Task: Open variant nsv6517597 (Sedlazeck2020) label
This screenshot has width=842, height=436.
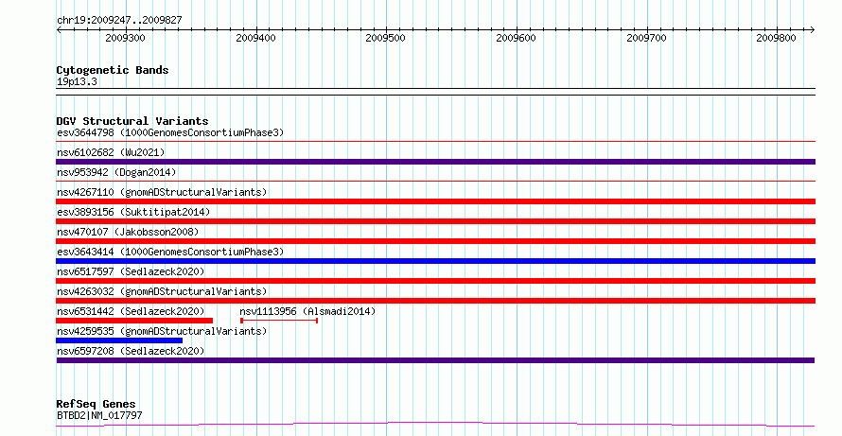Action: [131, 271]
